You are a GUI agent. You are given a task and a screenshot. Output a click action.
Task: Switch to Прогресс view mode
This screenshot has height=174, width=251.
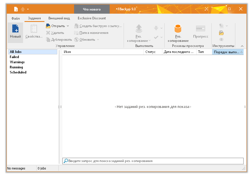201,32
